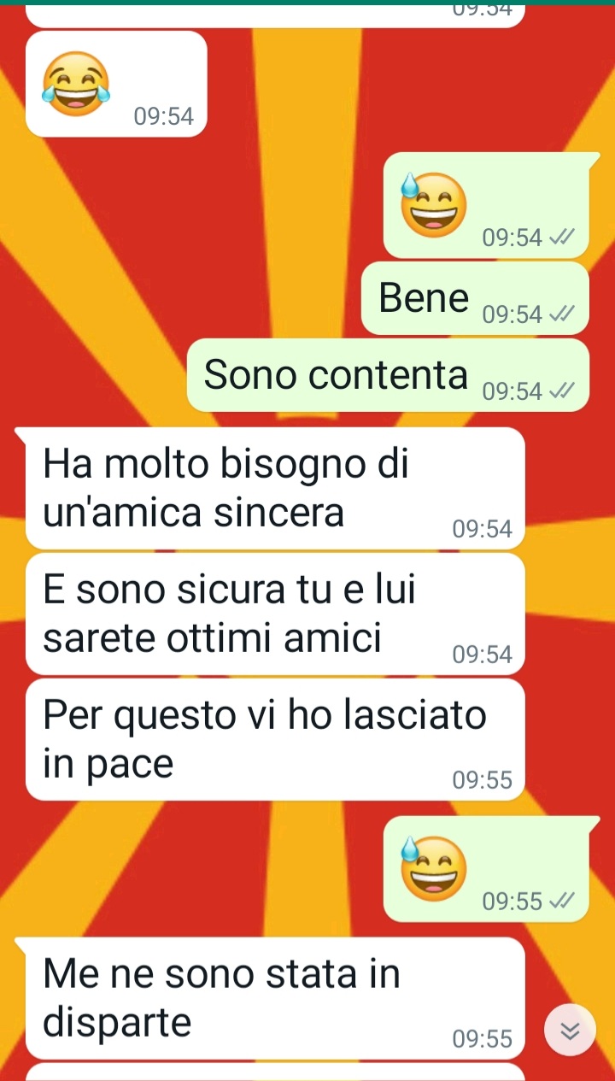The width and height of the screenshot is (615, 1081).
Task: Tap the sweat-smile emoji sent at 09:54
Action: pyautogui.click(x=434, y=204)
